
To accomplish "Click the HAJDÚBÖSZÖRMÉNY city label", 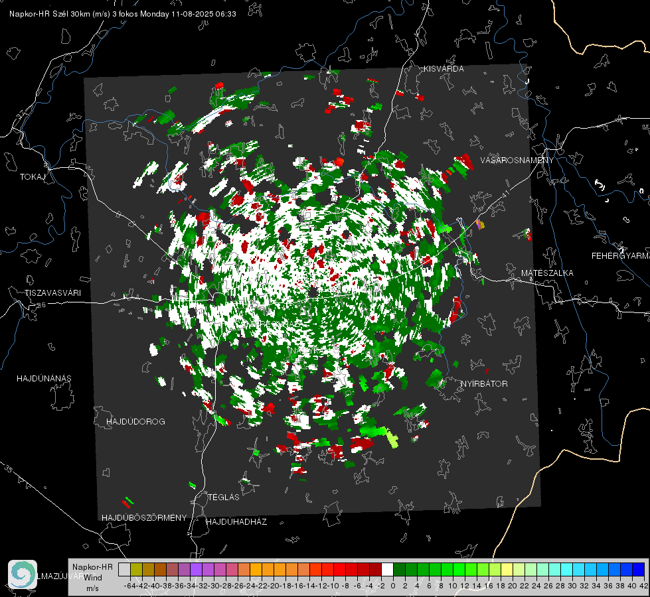I will (144, 517).
